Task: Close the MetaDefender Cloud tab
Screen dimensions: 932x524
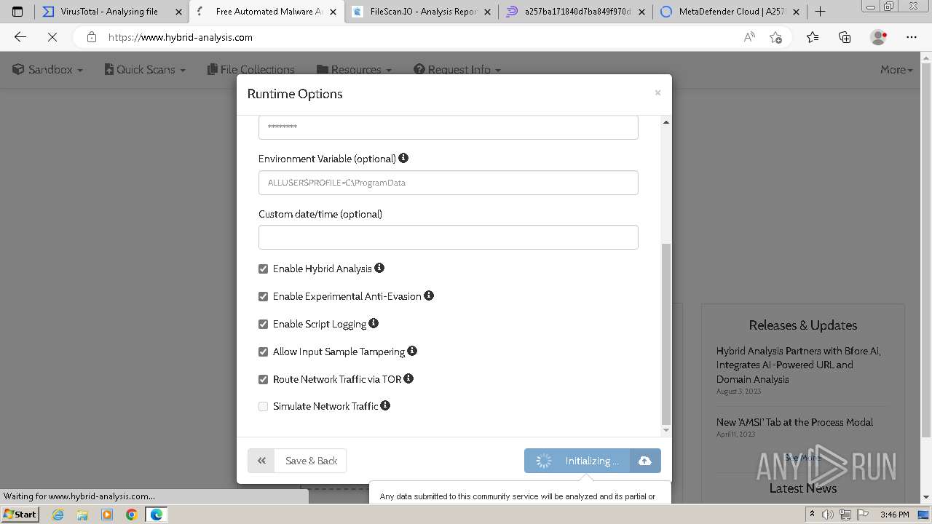Action: [796, 12]
